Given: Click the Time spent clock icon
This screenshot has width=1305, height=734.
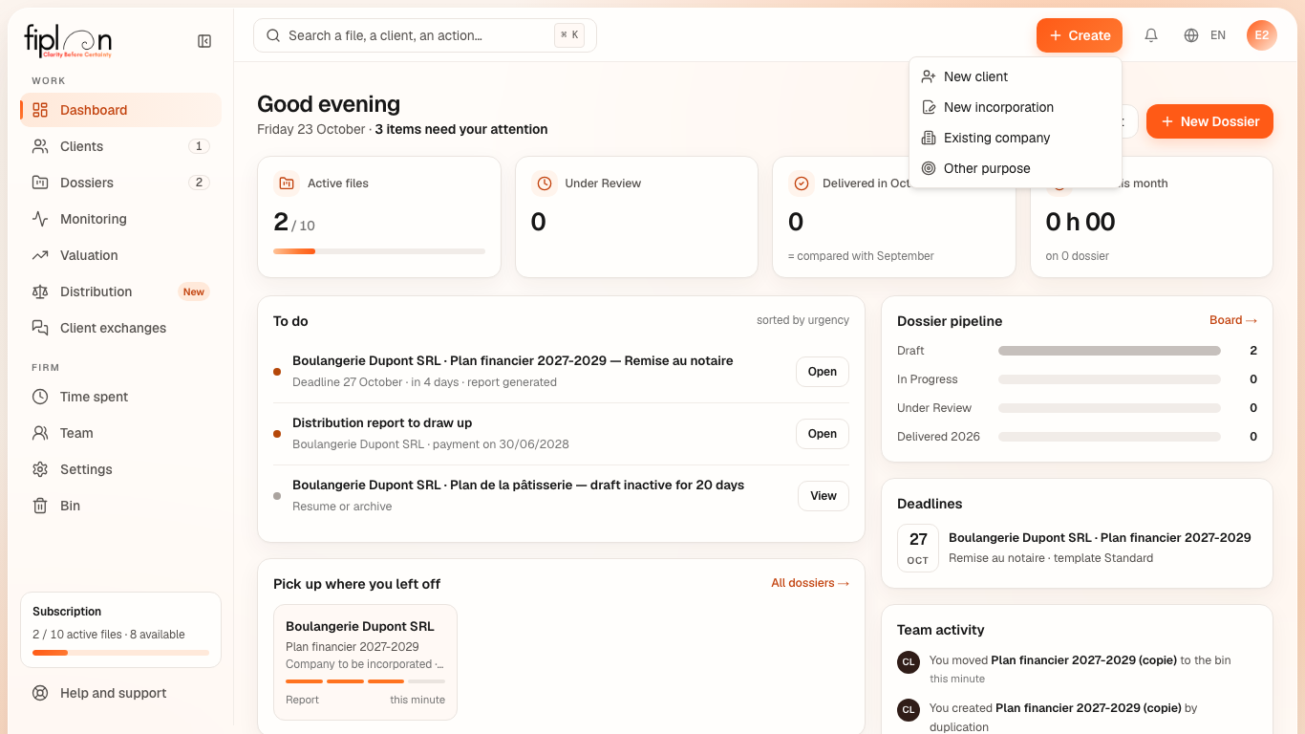Looking at the screenshot, I should pyautogui.click(x=40, y=397).
